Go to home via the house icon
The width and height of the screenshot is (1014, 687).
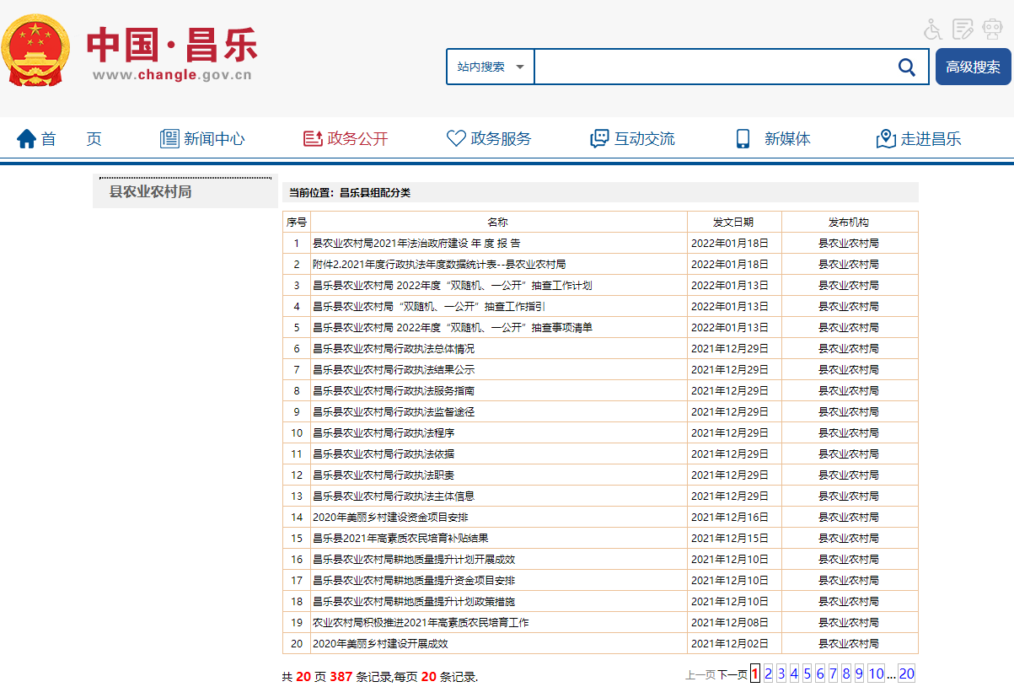pos(27,139)
